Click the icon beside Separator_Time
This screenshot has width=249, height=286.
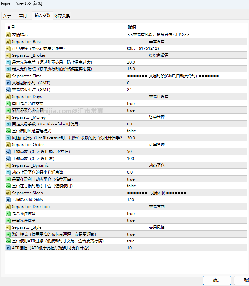click(x=8, y=76)
